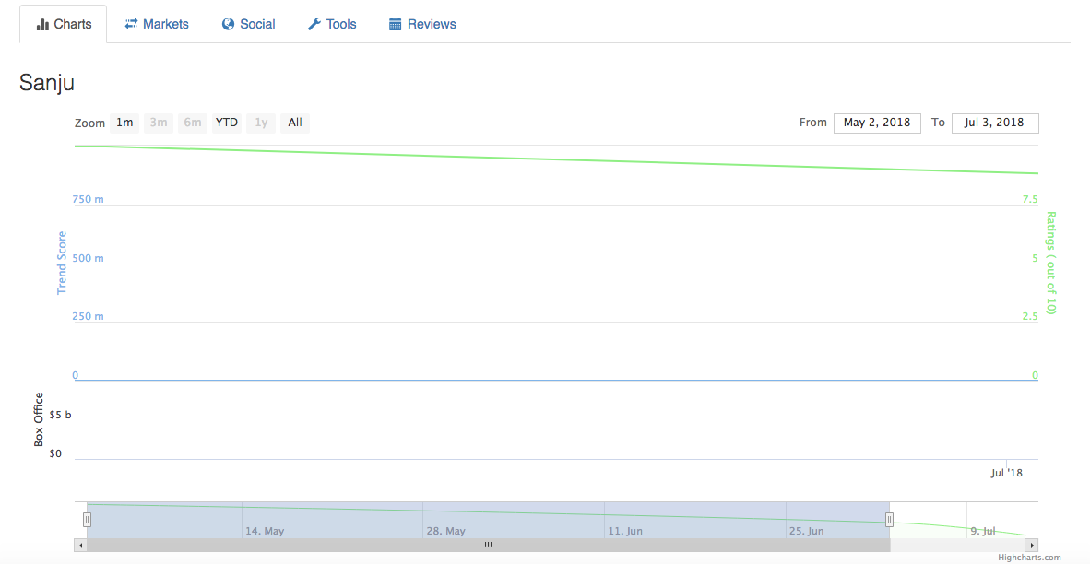1090x564 pixels.
Task: Open the Reviews tab
Action: tap(422, 24)
